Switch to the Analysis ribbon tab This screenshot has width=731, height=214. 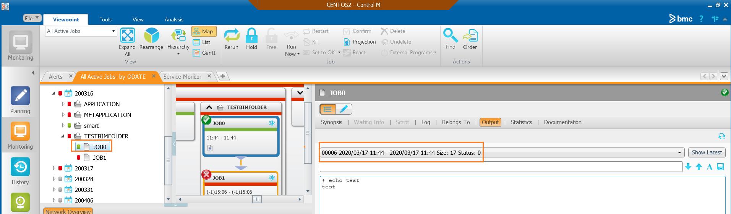pos(174,19)
